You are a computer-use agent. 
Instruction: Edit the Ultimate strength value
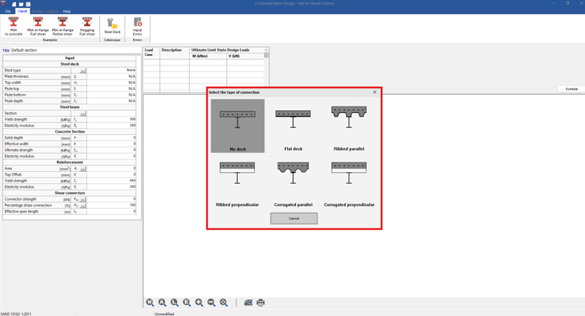coord(111,150)
